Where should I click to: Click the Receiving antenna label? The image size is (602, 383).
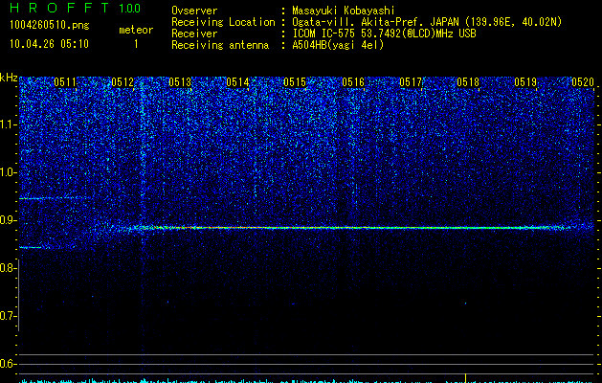[x=220, y=45]
